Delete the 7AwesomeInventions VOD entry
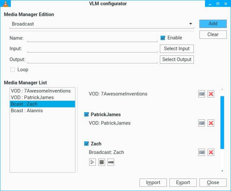The width and height of the screenshot is (231, 191). point(211,94)
